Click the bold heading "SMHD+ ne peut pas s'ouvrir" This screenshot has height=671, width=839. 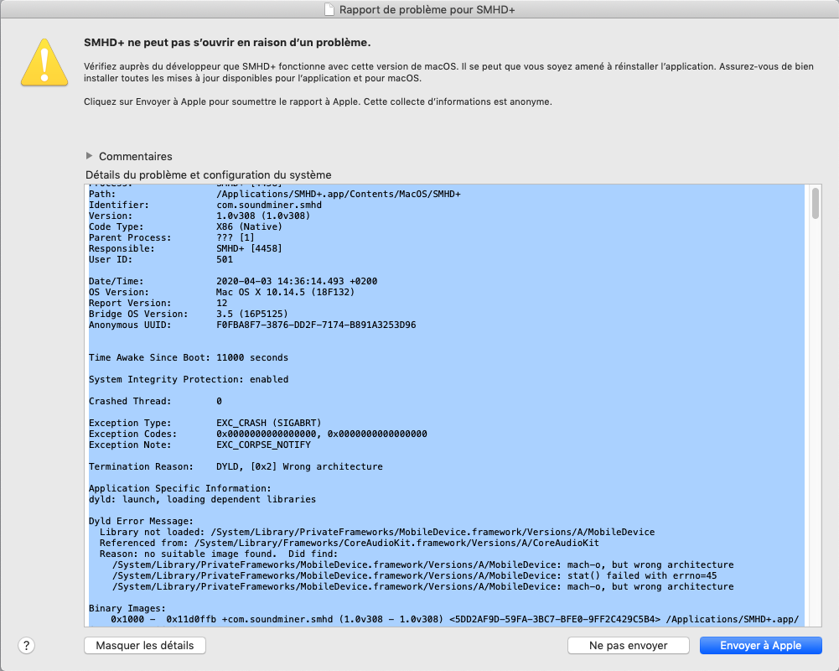227,42
